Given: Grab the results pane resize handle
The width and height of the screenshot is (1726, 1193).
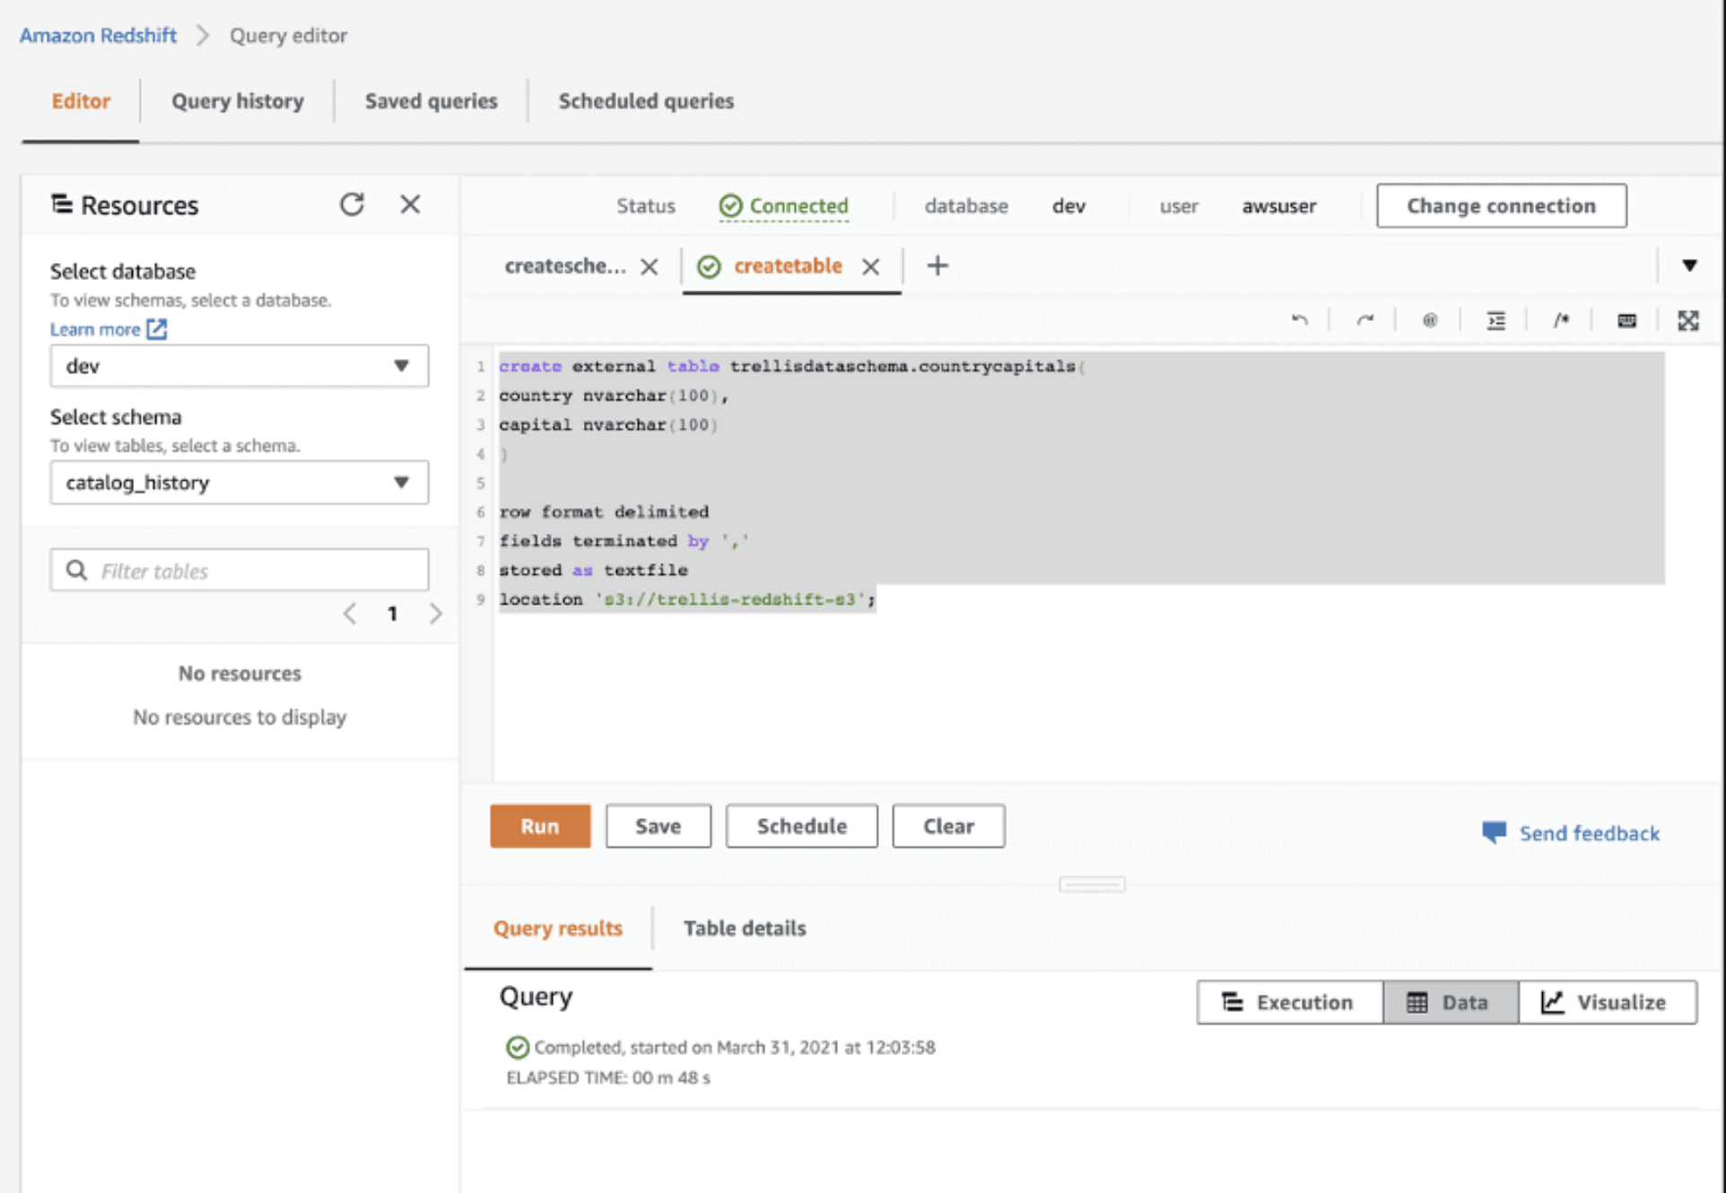Looking at the screenshot, I should click(x=1092, y=884).
